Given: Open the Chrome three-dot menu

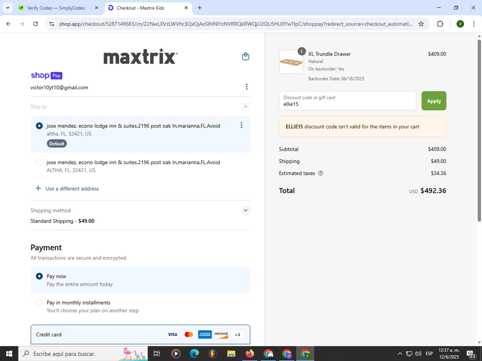Looking at the screenshot, I should coord(474,24).
